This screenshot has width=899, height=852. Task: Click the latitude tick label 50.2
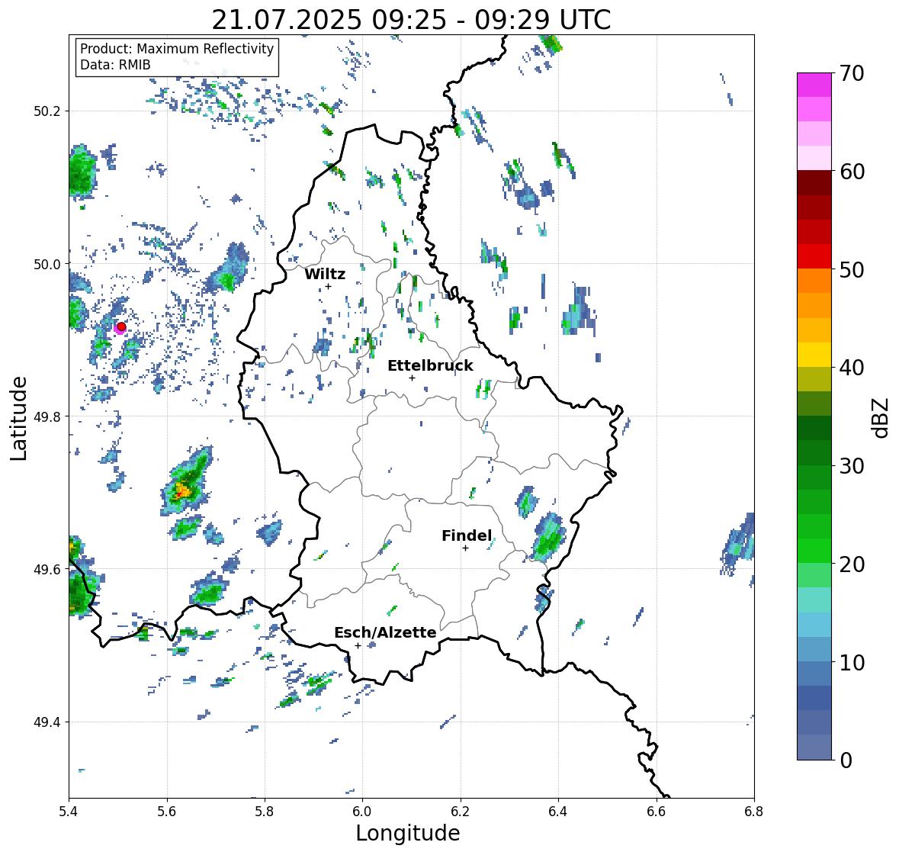tap(47, 111)
